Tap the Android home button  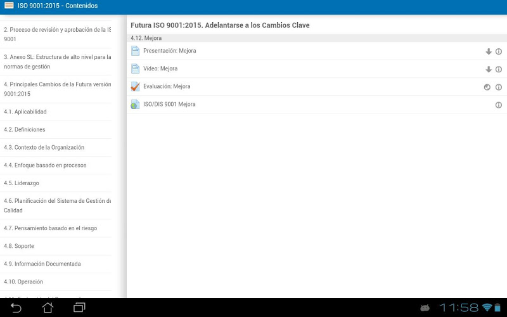click(48, 307)
